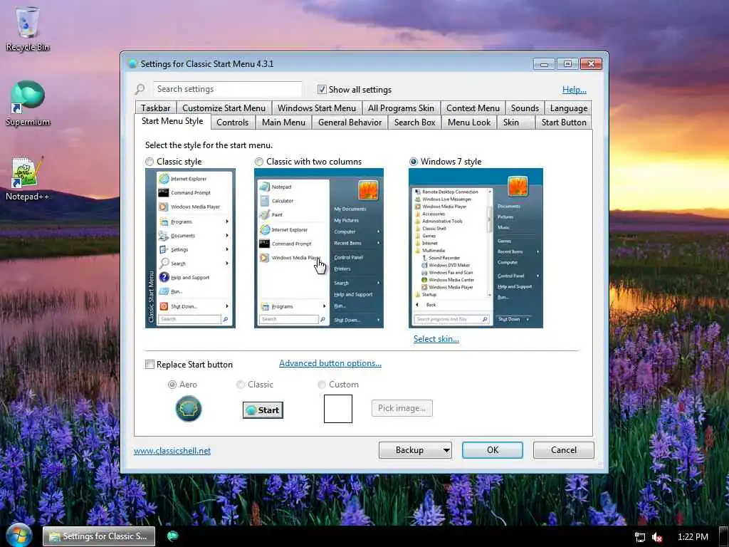Click the Classic Shell icon in title bar
The width and height of the screenshot is (729, 547).
click(132, 63)
